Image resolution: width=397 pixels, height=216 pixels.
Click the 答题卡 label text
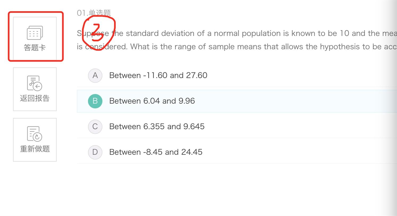[35, 48]
